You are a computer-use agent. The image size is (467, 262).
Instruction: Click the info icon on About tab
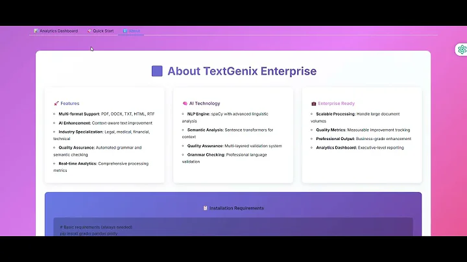125,31
